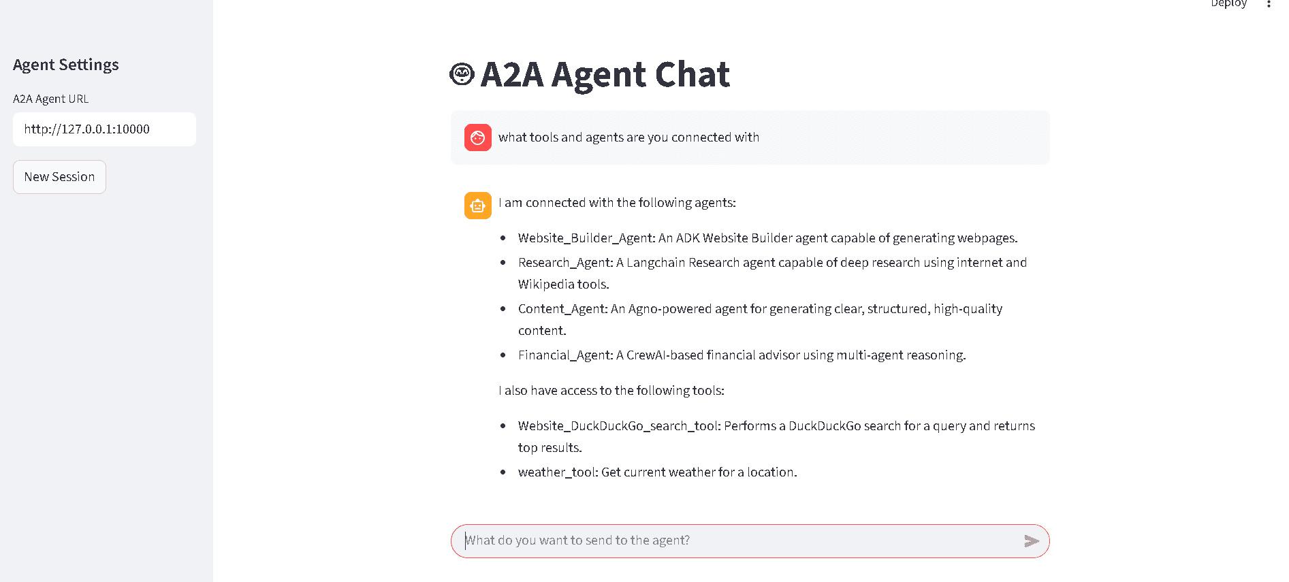Click the Website_DuckDuckGo_search_tool bullet

tap(776, 425)
